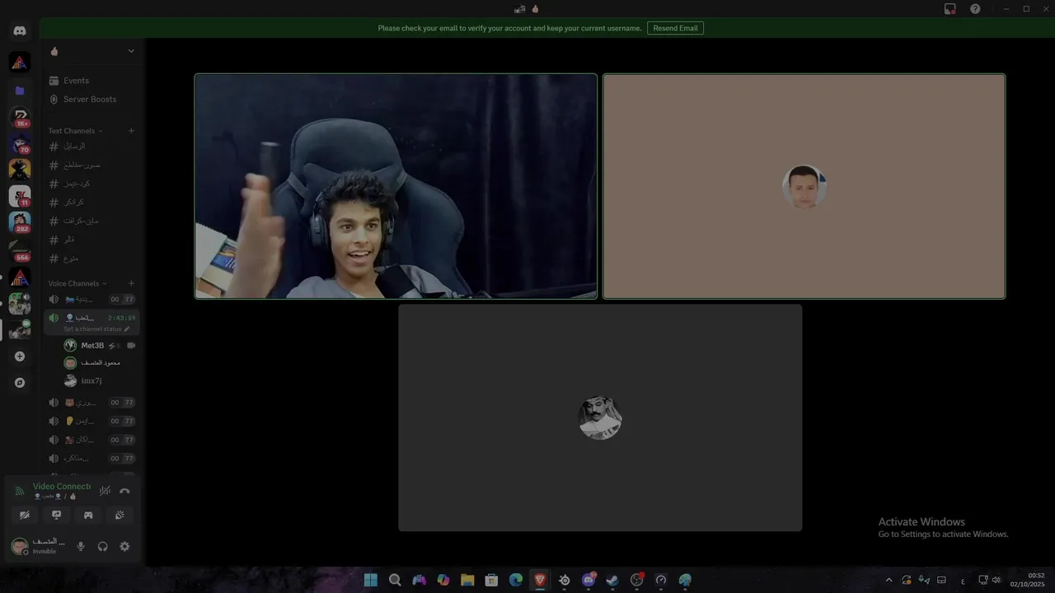The width and height of the screenshot is (1055, 593).
Task: Disconnect from the voice call
Action: [x=124, y=491]
